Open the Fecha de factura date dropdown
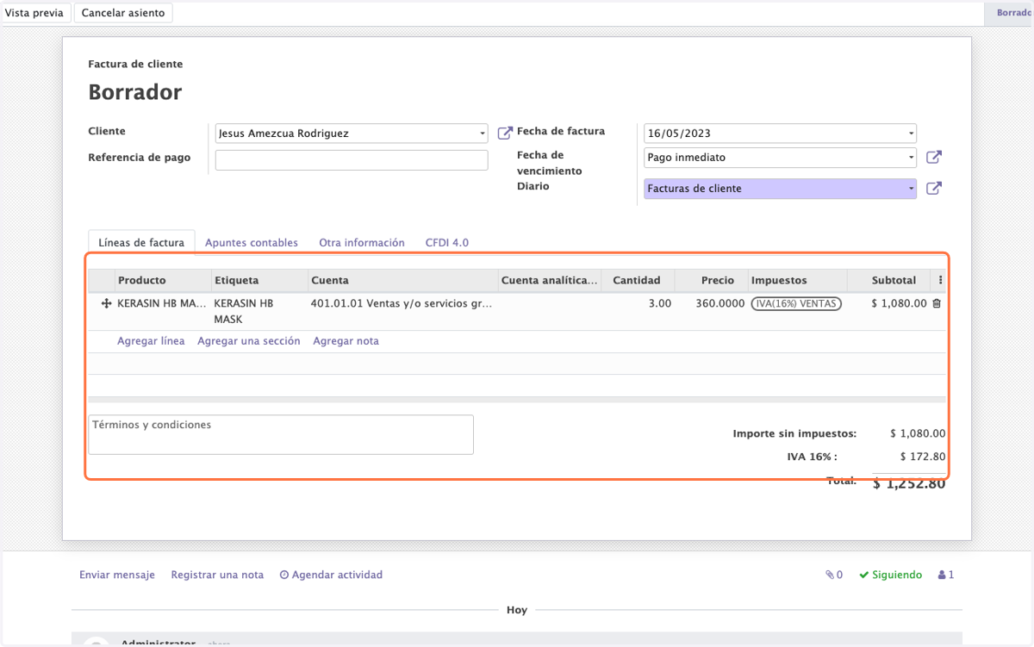Image resolution: width=1034 pixels, height=647 pixels. [x=911, y=134]
